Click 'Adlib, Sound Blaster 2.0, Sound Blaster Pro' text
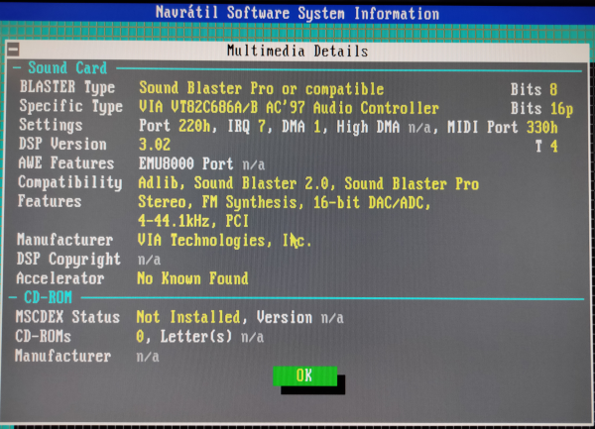 click(x=308, y=183)
